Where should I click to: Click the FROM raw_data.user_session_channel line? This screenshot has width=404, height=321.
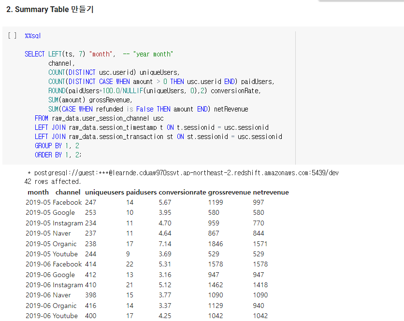[x=99, y=118]
